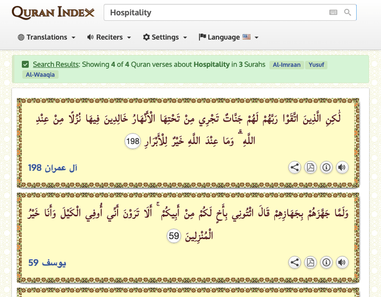Viewport: 381px width, 297px height.
Task: Open the Reciters dropdown menu
Action: tap(109, 37)
